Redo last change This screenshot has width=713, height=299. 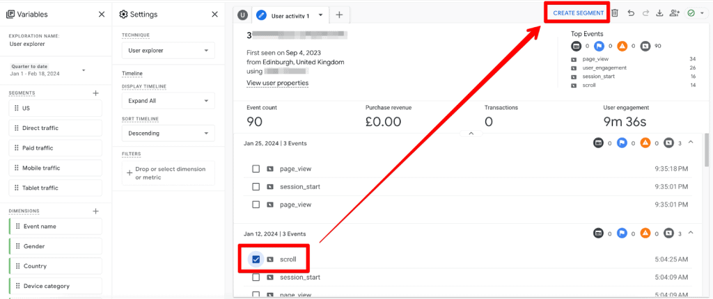(645, 13)
